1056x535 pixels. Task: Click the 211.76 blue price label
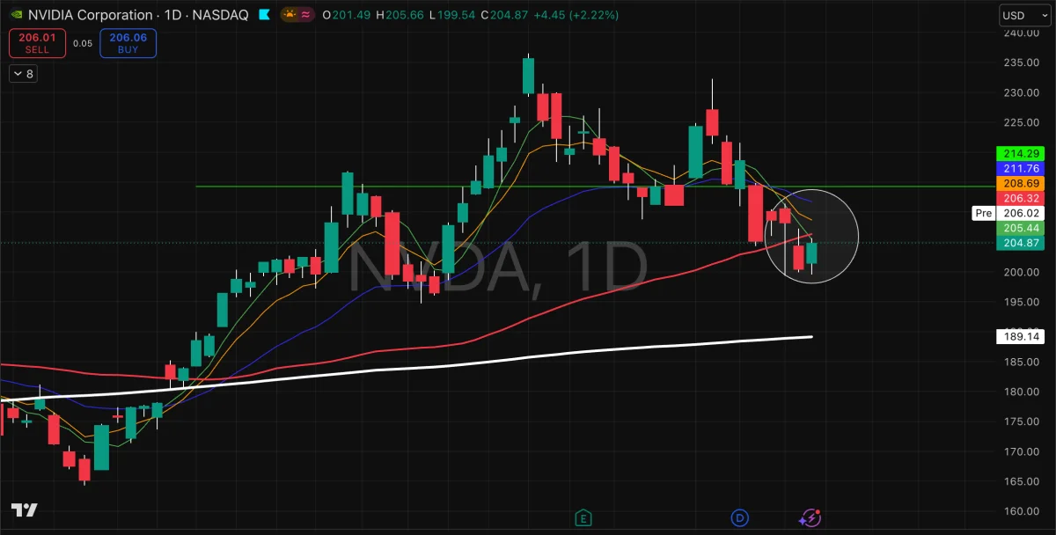tap(1021, 168)
